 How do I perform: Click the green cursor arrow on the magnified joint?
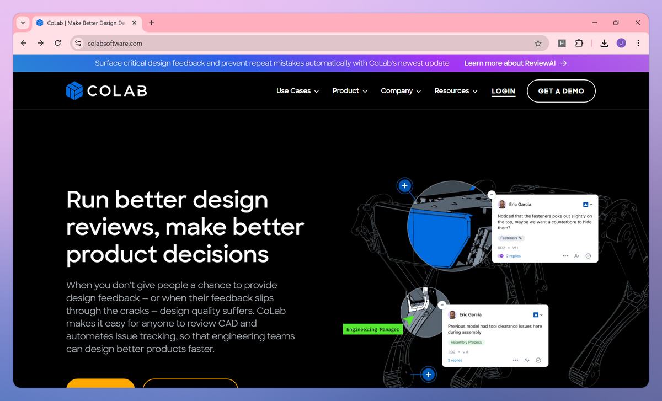(x=408, y=319)
